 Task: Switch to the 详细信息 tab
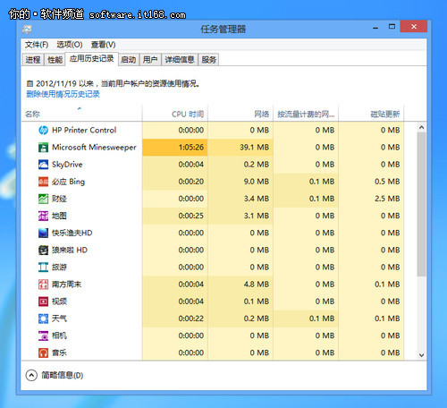pos(180,60)
